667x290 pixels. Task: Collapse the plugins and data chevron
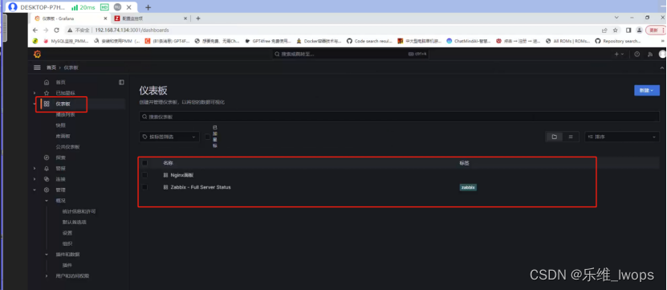click(47, 254)
